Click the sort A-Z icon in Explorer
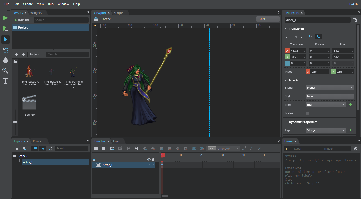This screenshot has height=199, width=361. [50, 148]
